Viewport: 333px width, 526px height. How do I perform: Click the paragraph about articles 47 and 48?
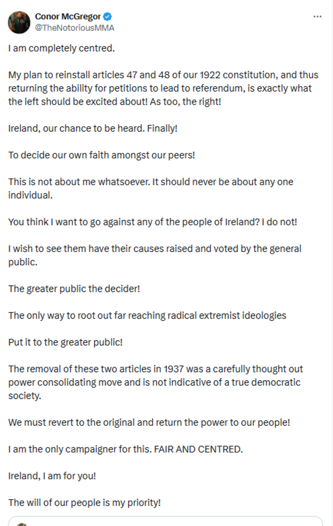click(x=163, y=88)
